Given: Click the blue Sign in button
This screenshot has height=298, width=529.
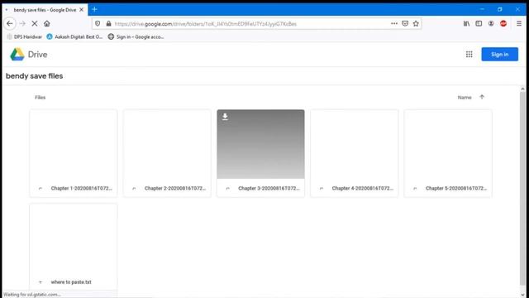Looking at the screenshot, I should pyautogui.click(x=499, y=55).
